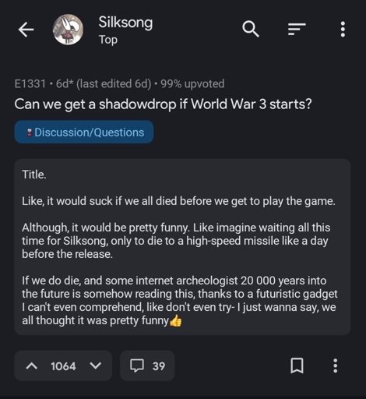Image resolution: width=366 pixels, height=399 pixels.
Task: Open the E1331 user profile
Action: 30,83
